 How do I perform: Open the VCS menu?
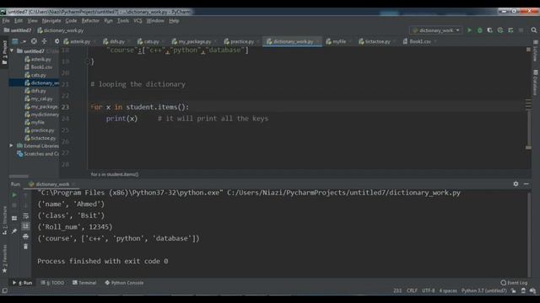(x=138, y=20)
